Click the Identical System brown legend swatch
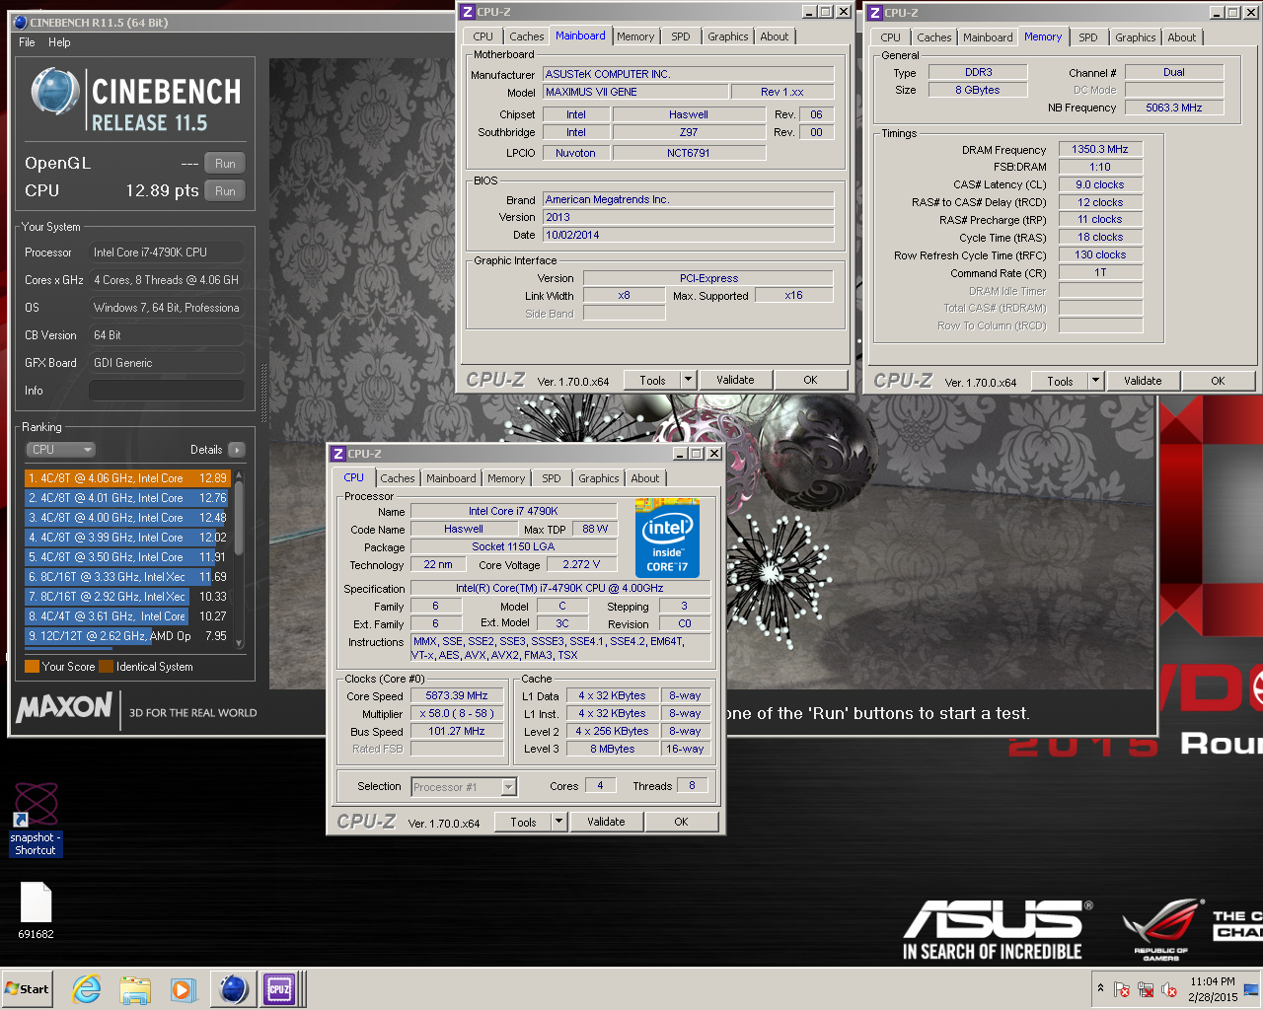This screenshot has width=1263, height=1010. [x=106, y=667]
